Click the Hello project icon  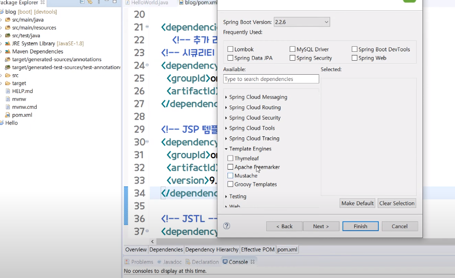tap(2, 123)
